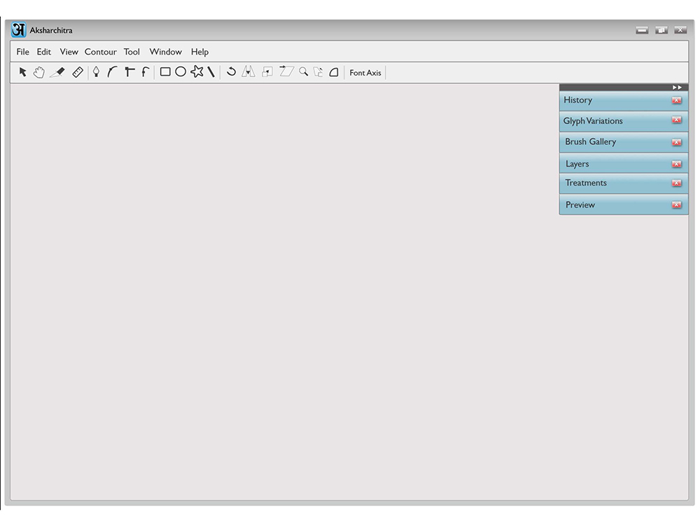Close the Preview panel
700x525 pixels.
pos(677,205)
